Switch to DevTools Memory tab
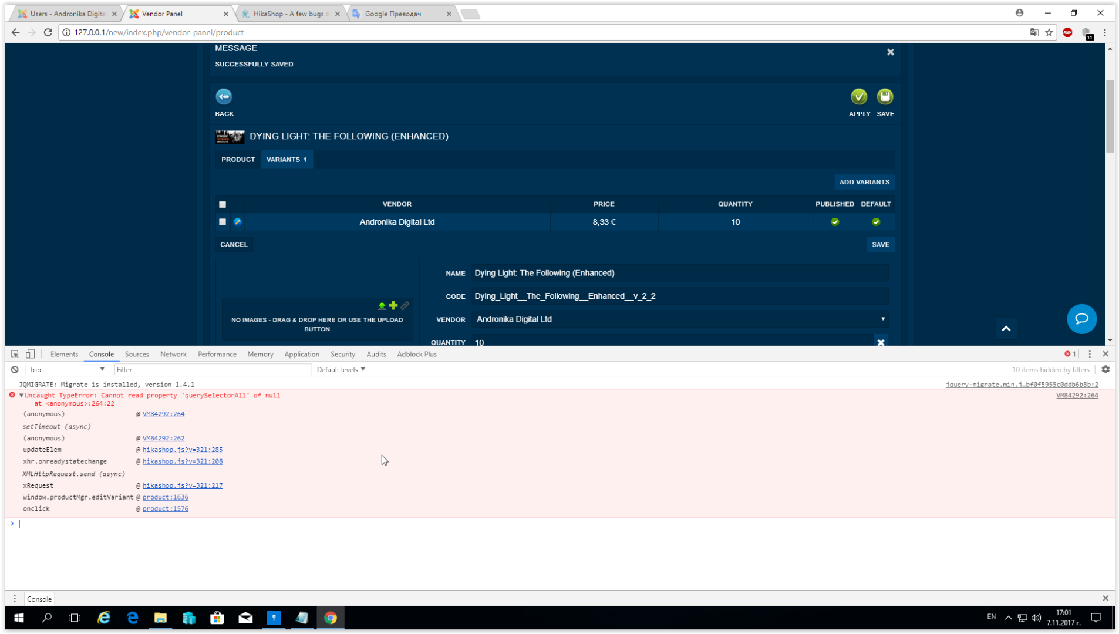The image size is (1119, 634). [x=260, y=354]
